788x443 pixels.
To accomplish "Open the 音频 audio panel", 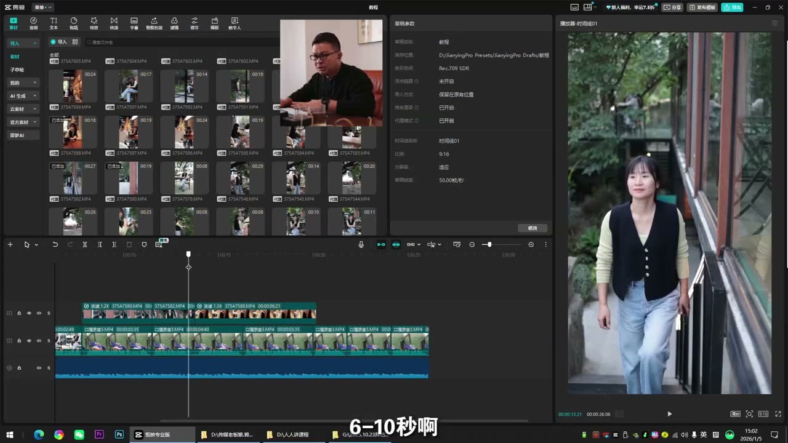I will [33, 23].
